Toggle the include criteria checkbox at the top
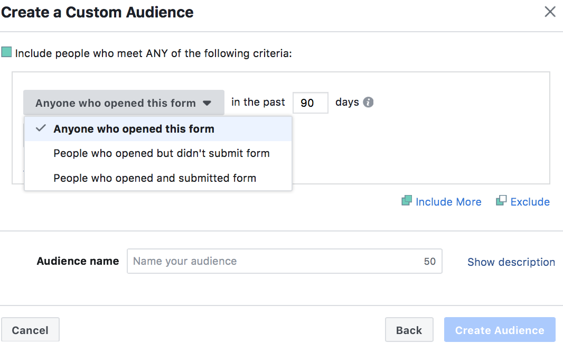 tap(6, 53)
